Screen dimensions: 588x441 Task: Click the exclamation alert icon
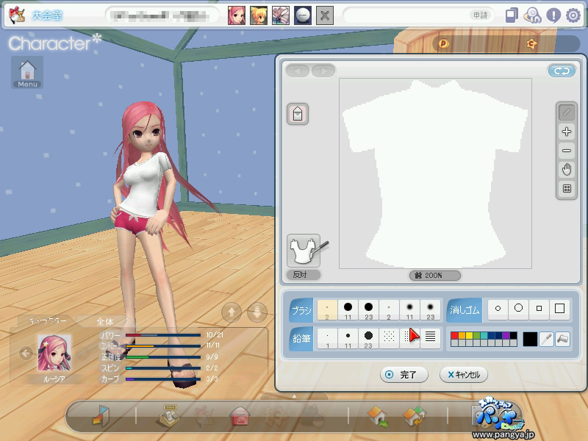point(553,15)
